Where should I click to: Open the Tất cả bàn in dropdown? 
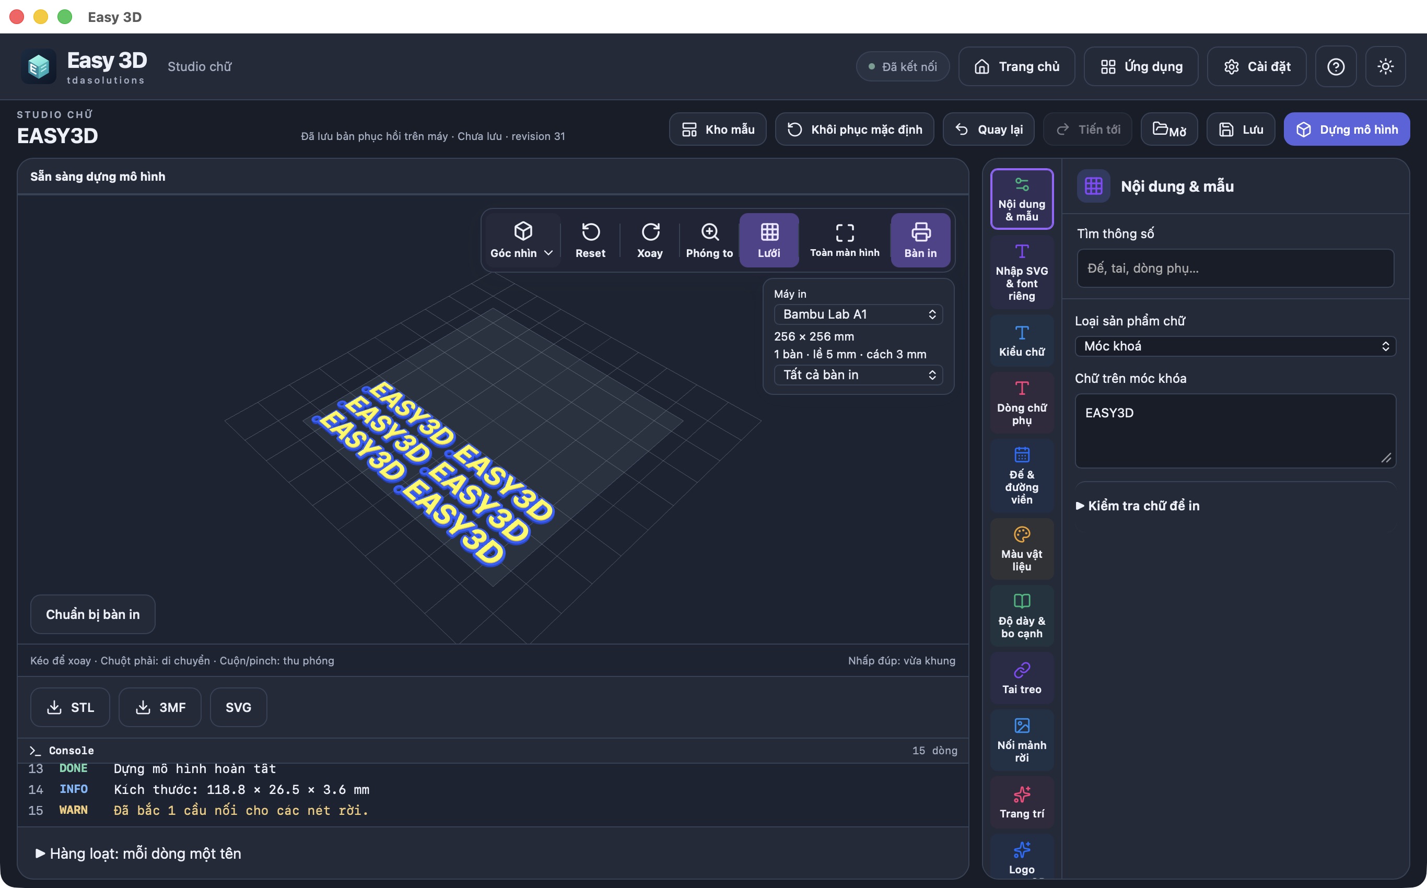click(x=858, y=375)
